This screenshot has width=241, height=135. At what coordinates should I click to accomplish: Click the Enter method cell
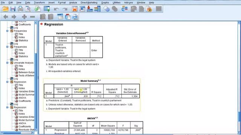point(96,50)
